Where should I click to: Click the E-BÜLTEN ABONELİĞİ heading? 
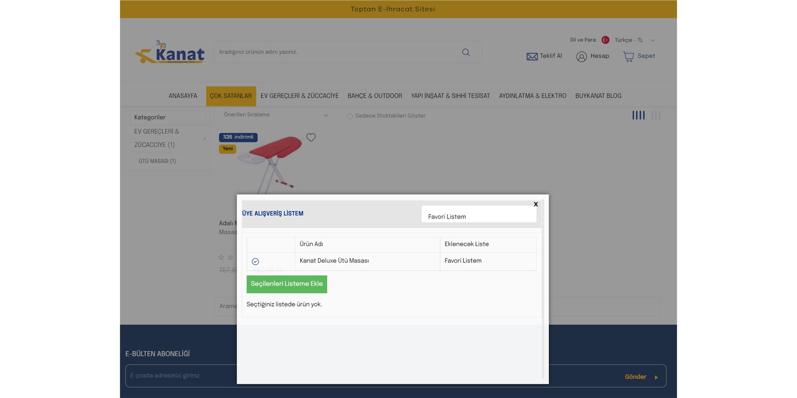[x=157, y=354]
